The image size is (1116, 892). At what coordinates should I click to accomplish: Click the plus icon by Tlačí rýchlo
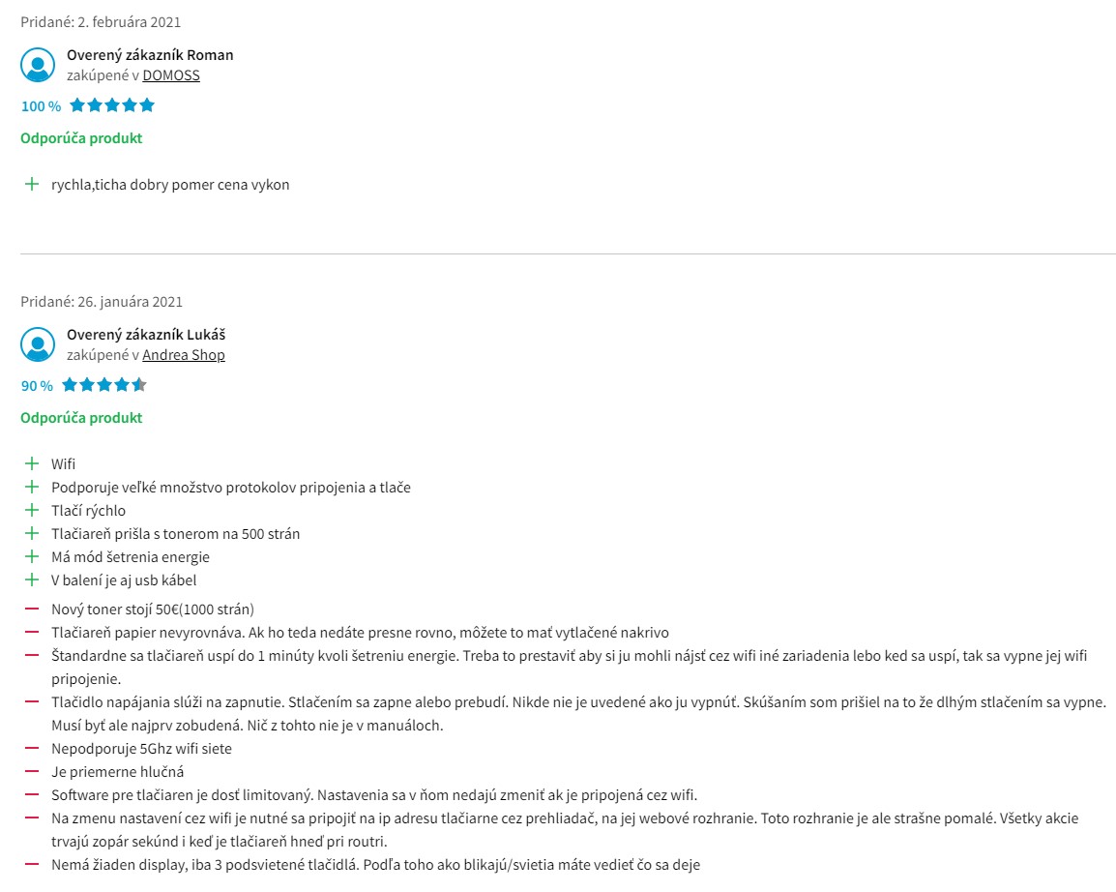(x=32, y=511)
